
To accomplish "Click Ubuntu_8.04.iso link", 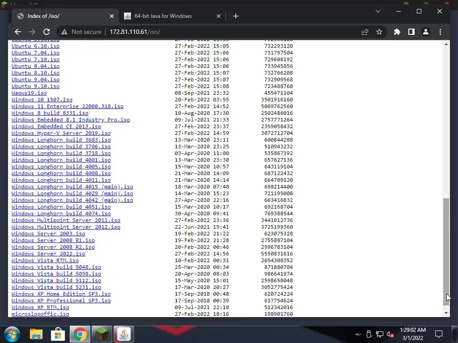I will (36, 66).
